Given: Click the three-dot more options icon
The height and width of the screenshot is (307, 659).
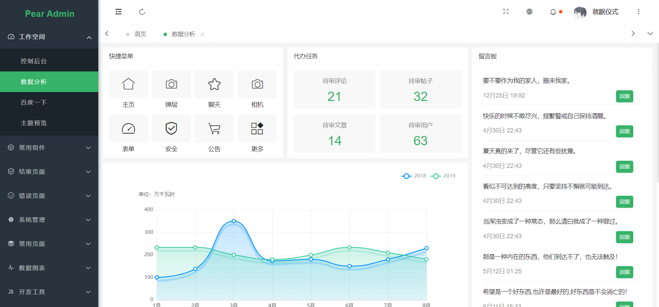Looking at the screenshot, I should click(x=638, y=12).
